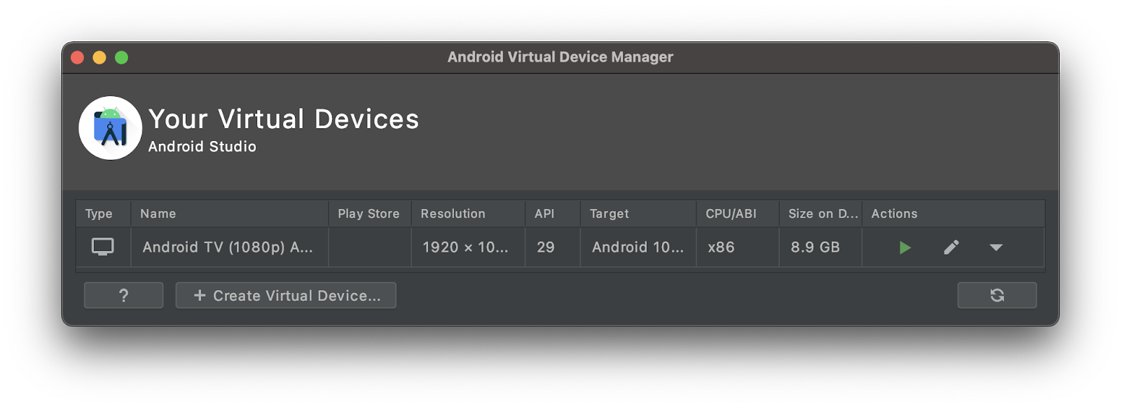Minimize the window with yellow button
This screenshot has width=1121, height=408.
click(99, 57)
